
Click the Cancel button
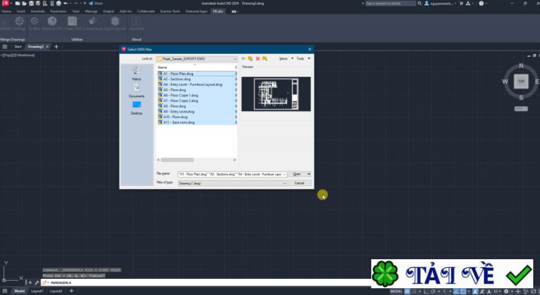pos(299,182)
